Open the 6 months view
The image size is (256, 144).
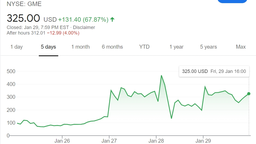pyautogui.click(x=113, y=47)
